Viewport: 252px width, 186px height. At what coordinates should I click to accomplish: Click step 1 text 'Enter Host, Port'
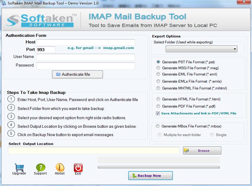tap(78, 100)
